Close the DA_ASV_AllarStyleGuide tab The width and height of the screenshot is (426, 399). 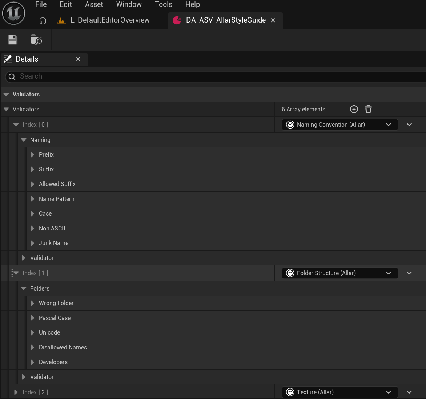[x=273, y=20]
